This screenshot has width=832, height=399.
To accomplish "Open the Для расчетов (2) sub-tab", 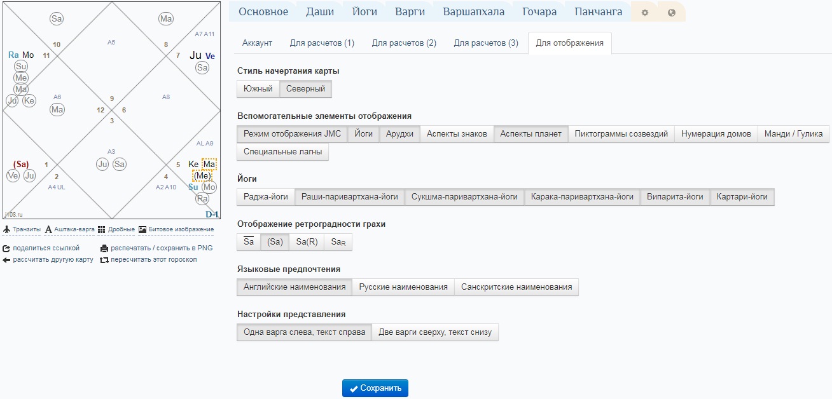I will point(404,43).
